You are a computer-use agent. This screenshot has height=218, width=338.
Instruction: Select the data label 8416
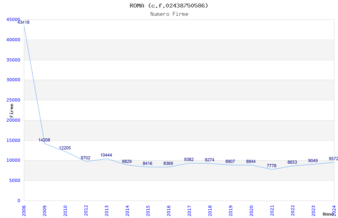[x=148, y=163]
